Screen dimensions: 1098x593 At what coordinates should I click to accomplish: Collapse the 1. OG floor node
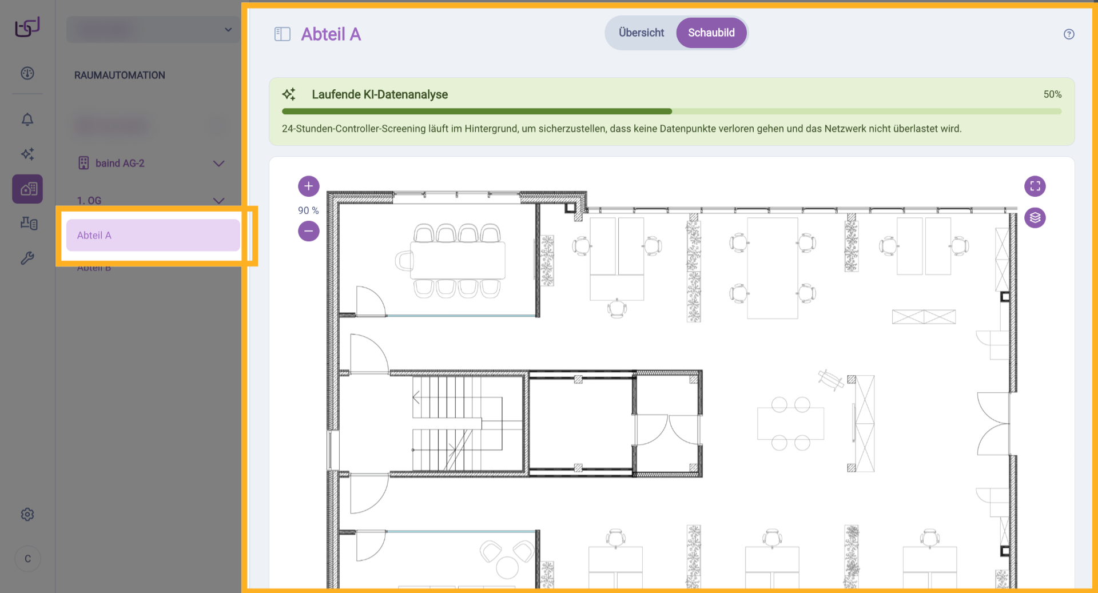(218, 201)
